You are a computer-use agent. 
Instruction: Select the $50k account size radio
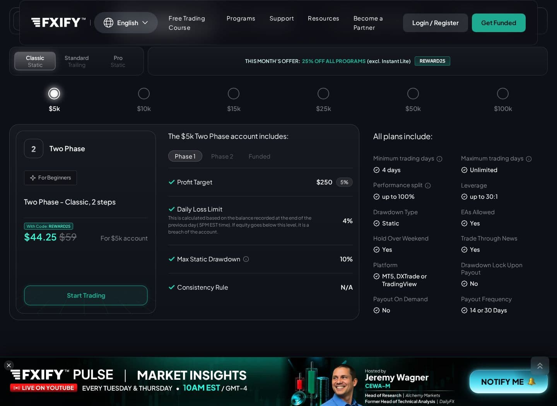pyautogui.click(x=413, y=94)
